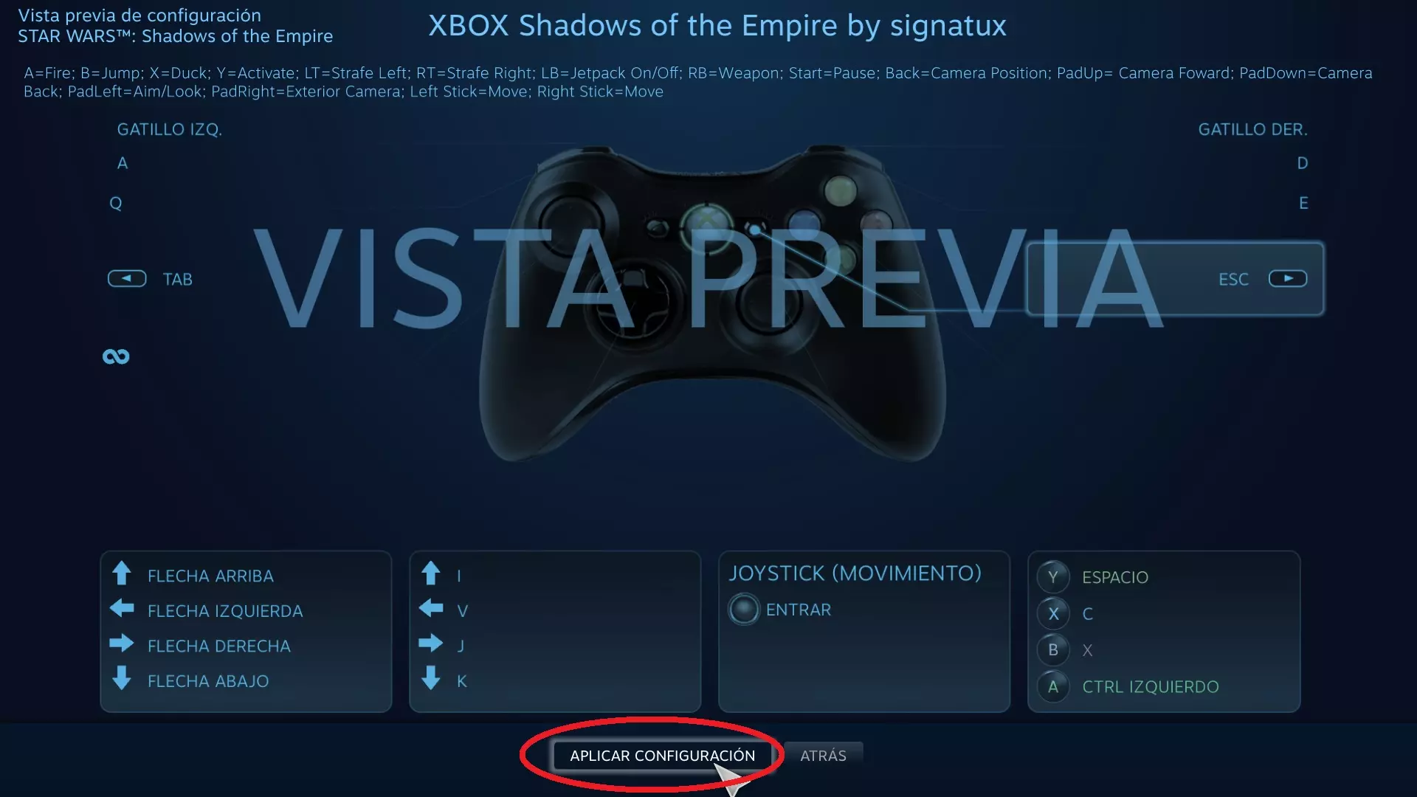Choose the down arrow icon bound to K
Viewport: 1417px width, 797px height.
pos(431,678)
